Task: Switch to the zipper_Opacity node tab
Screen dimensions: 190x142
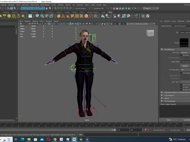Action: [166, 26]
